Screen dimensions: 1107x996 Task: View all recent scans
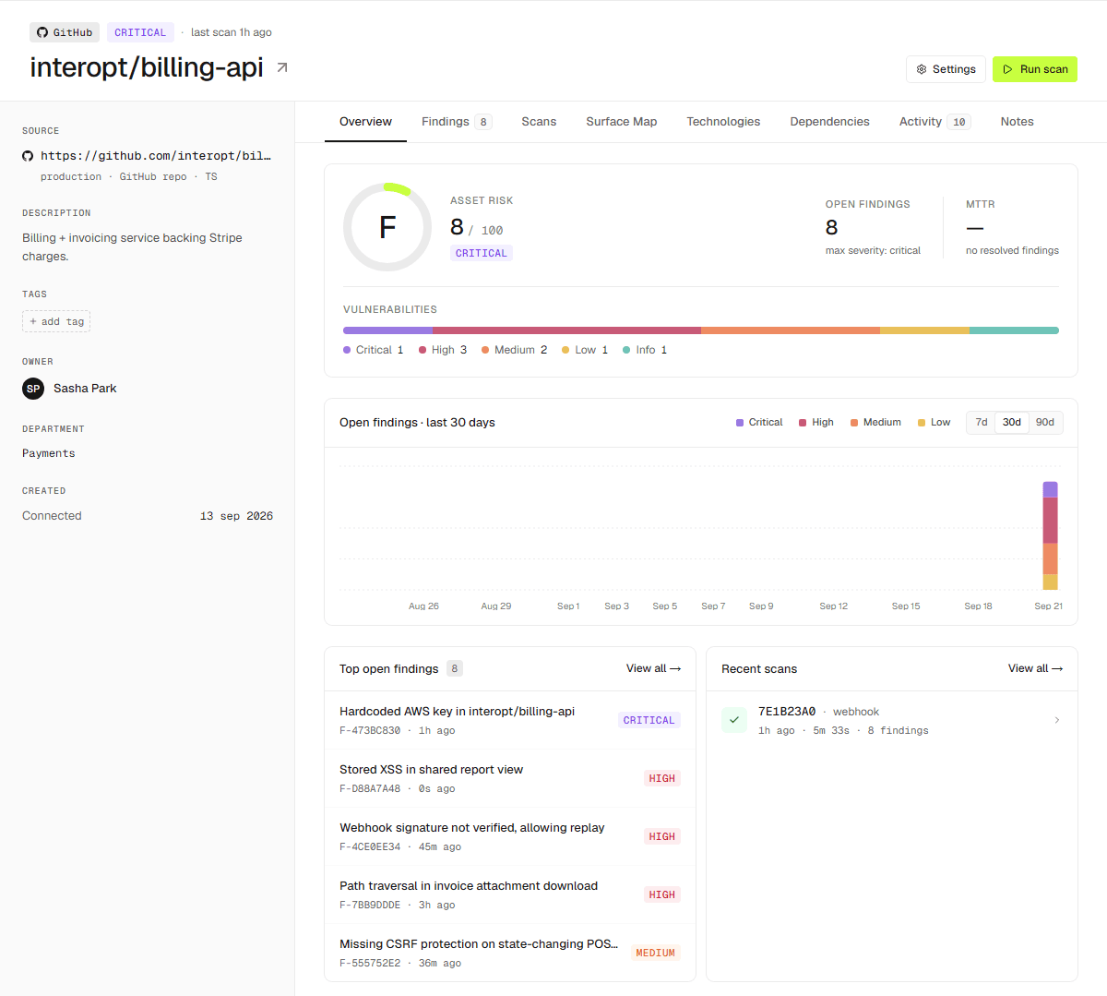(x=1035, y=668)
